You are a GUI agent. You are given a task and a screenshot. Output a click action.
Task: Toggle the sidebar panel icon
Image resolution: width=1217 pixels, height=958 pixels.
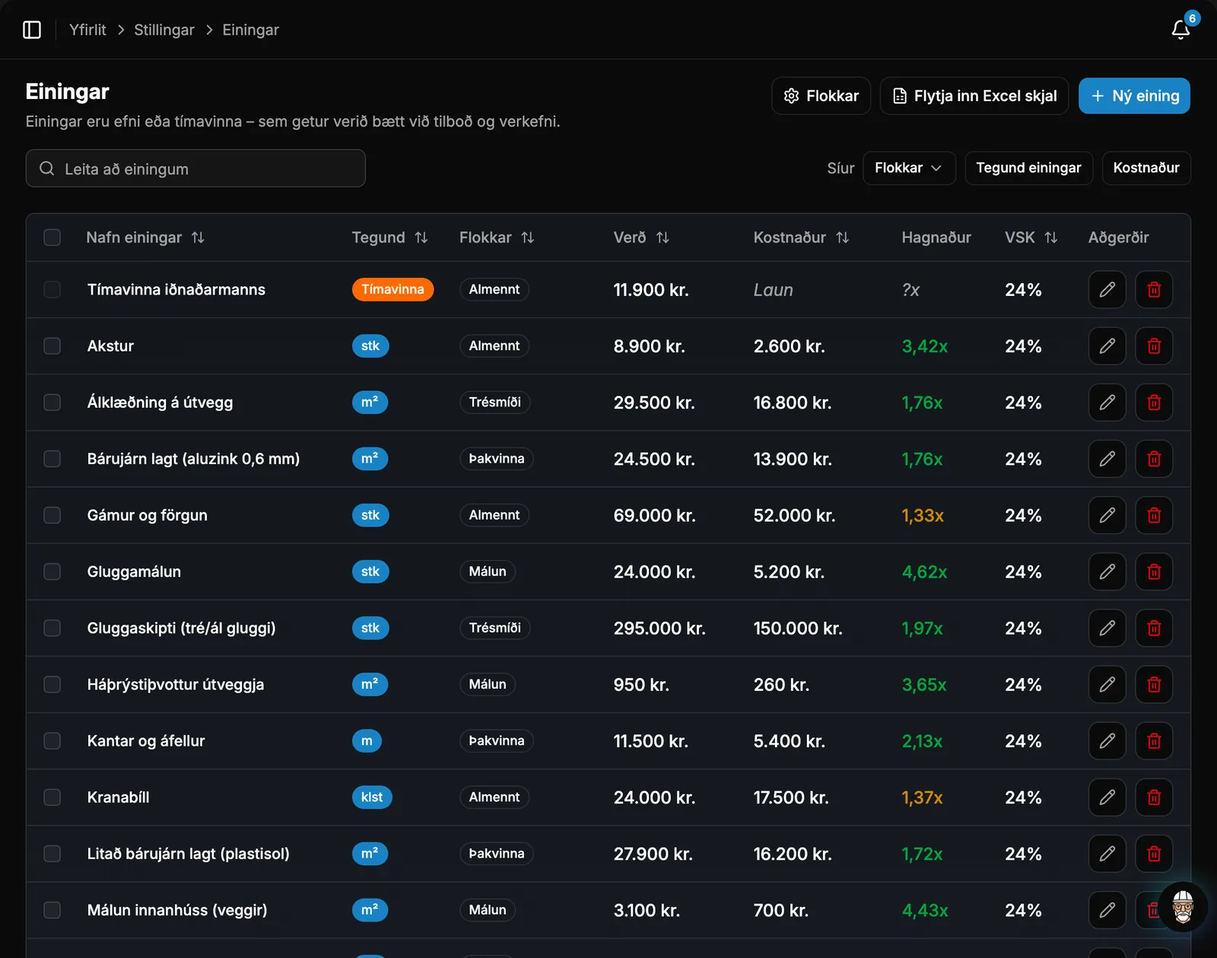point(32,30)
